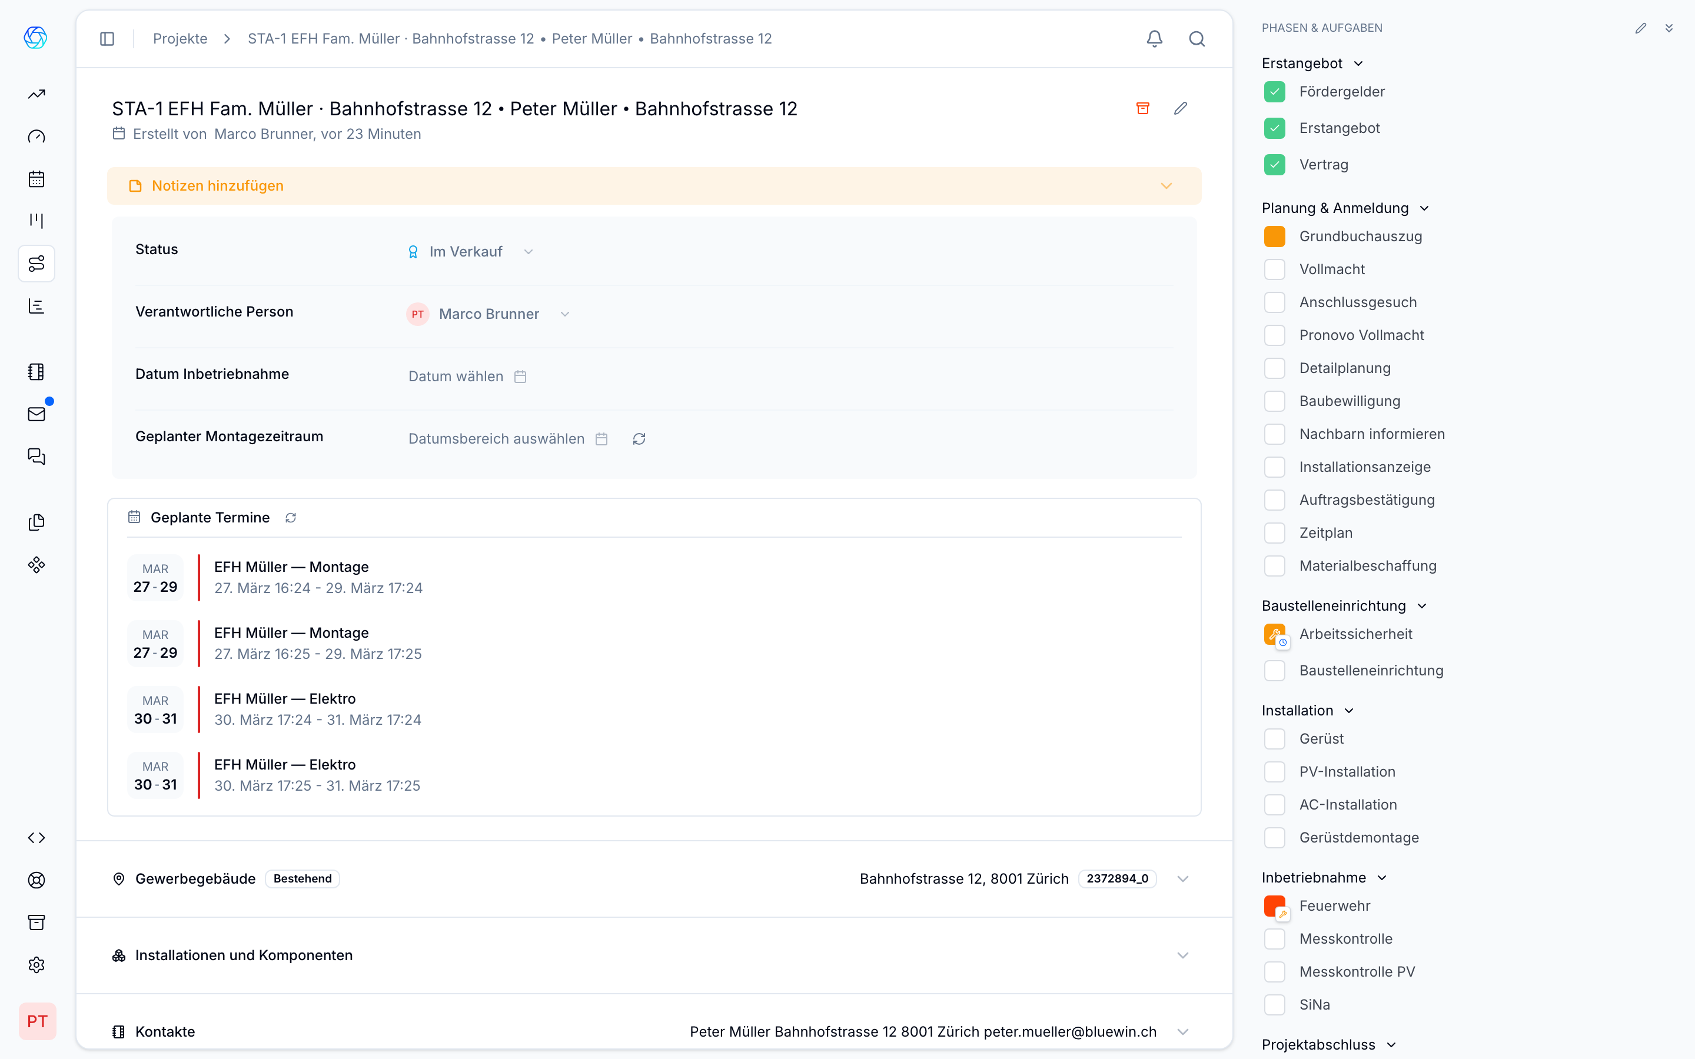
Task: Open calendar from the left sidebar
Action: 36,179
